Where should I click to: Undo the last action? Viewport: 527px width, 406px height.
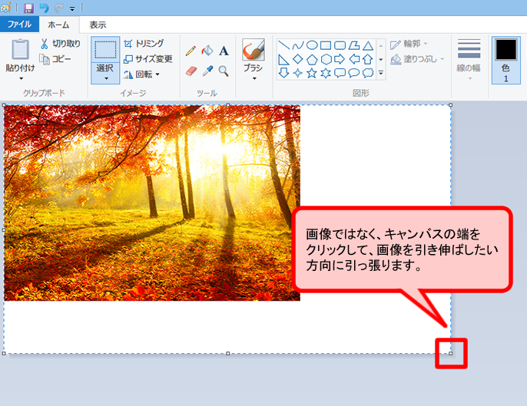click(44, 8)
